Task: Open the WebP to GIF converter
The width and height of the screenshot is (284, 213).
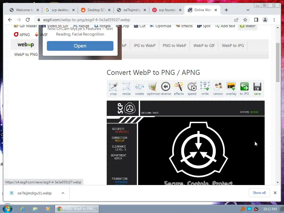Action: coord(204,45)
